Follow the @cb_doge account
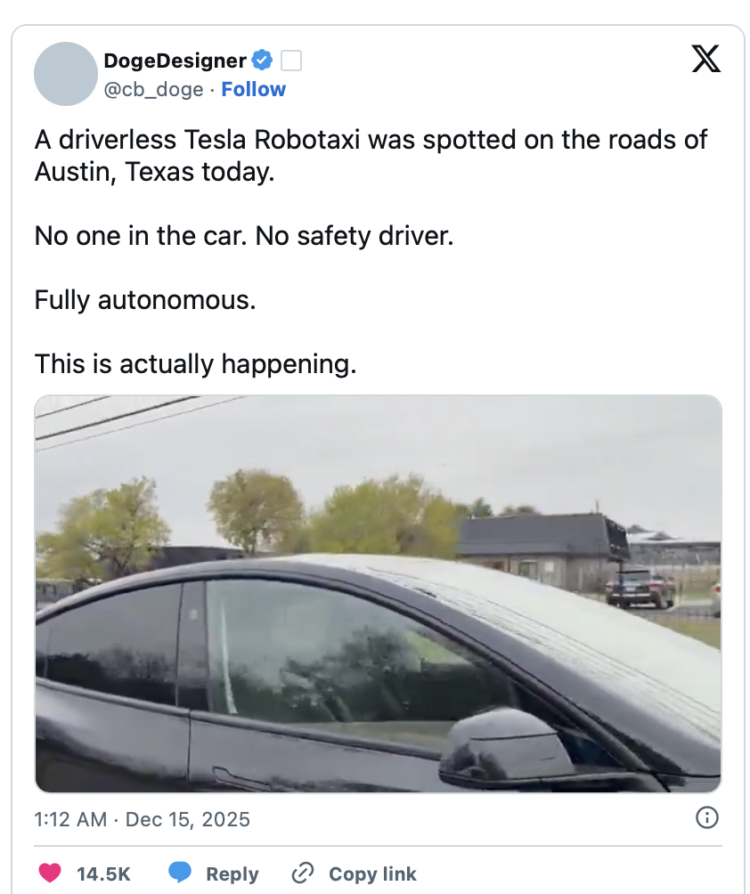This screenshot has width=750, height=894. [254, 89]
